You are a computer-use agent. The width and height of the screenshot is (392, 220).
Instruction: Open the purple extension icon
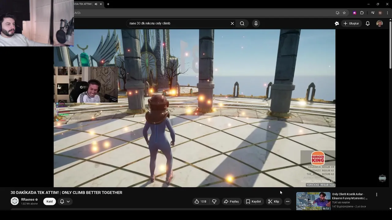355,13
